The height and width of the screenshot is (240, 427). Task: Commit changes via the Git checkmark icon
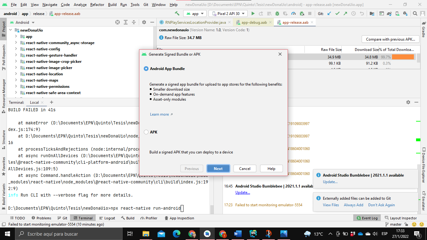337,13
